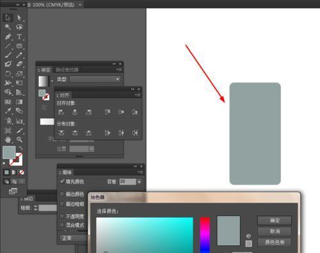Click the 取消 button in color picker
The height and width of the screenshot is (253, 320).
click(275, 231)
